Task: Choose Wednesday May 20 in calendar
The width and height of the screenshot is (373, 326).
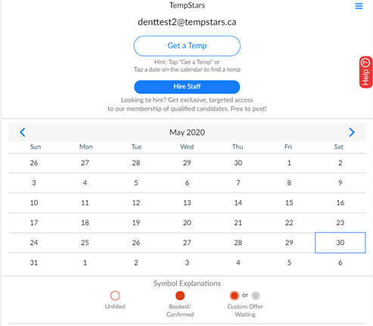Action: (187, 222)
